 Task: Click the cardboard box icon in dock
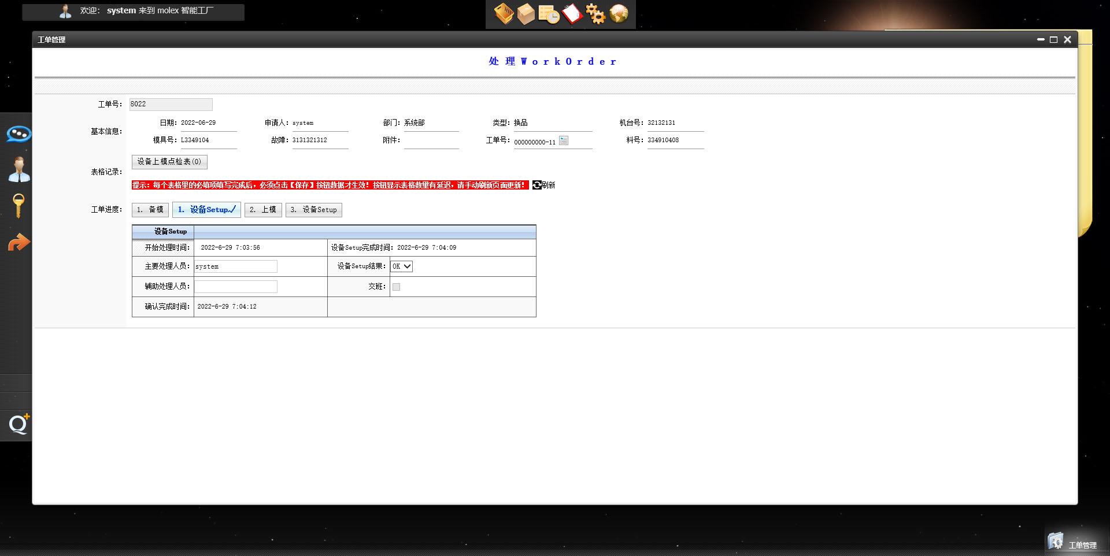[x=526, y=14]
